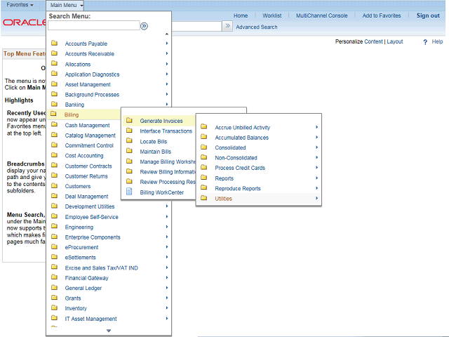Click the Sign out link
The height and width of the screenshot is (337, 449).
pyautogui.click(x=427, y=15)
